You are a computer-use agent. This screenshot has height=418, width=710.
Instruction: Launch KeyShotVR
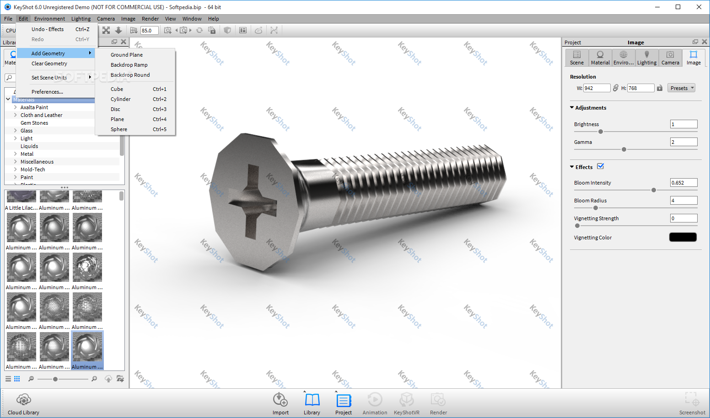pyautogui.click(x=407, y=404)
